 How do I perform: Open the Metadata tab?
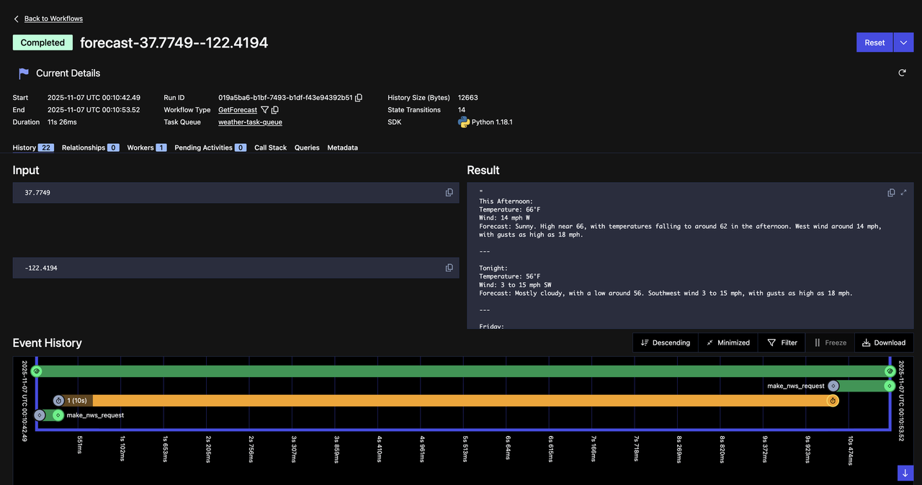[342, 148]
